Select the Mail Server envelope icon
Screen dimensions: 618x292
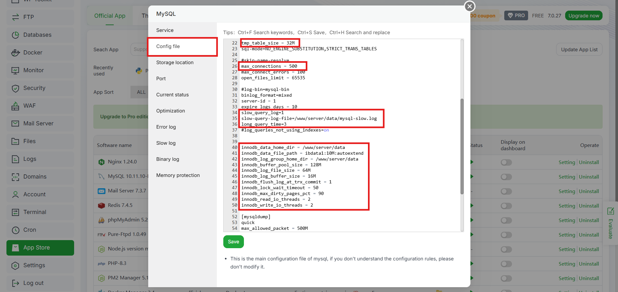click(x=15, y=123)
